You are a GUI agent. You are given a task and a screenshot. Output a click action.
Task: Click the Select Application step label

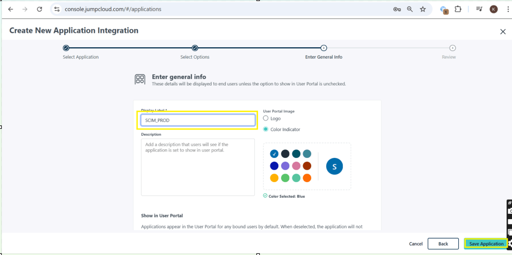pos(81,57)
